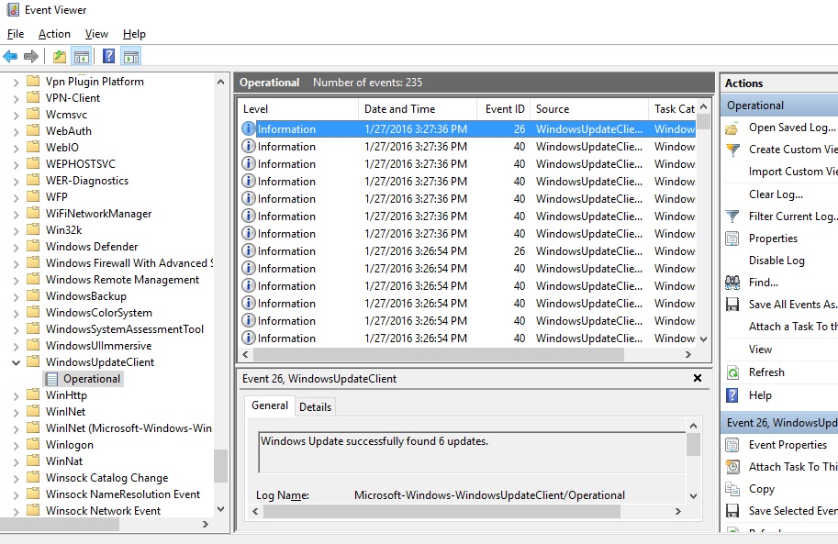838x544 pixels.
Task: Click the Help icon on the toolbar
Action: coord(108,55)
